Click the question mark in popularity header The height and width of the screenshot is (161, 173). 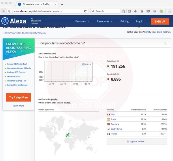click(x=166, y=43)
